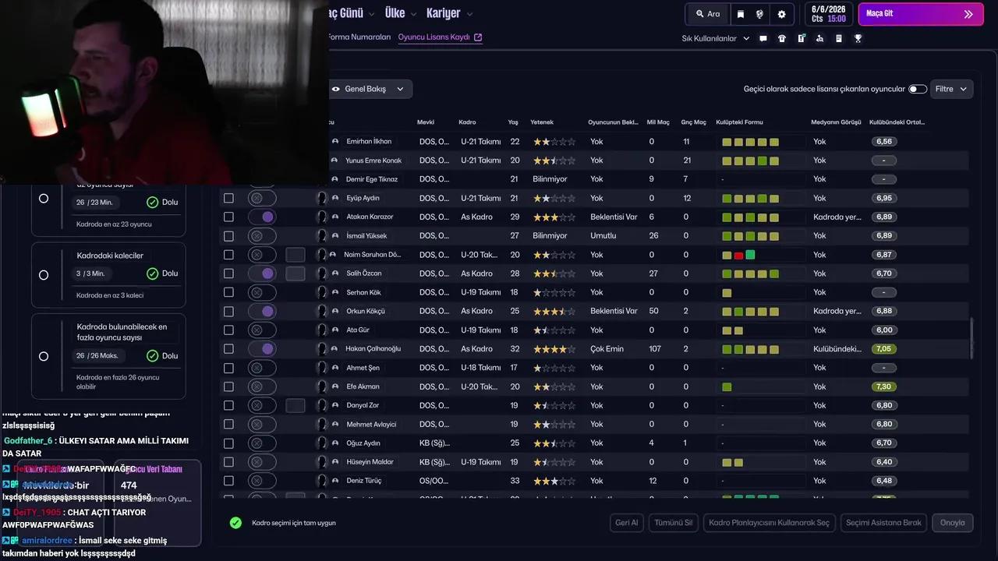The image size is (998, 561).
Task: Click the double-arrow icon on Maça Git
Action: (968, 14)
